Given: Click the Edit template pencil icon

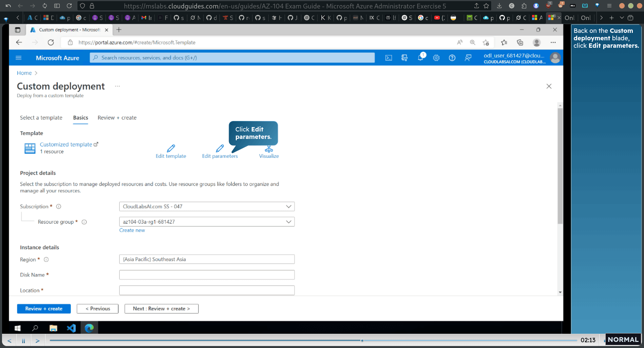Looking at the screenshot, I should 171,148.
